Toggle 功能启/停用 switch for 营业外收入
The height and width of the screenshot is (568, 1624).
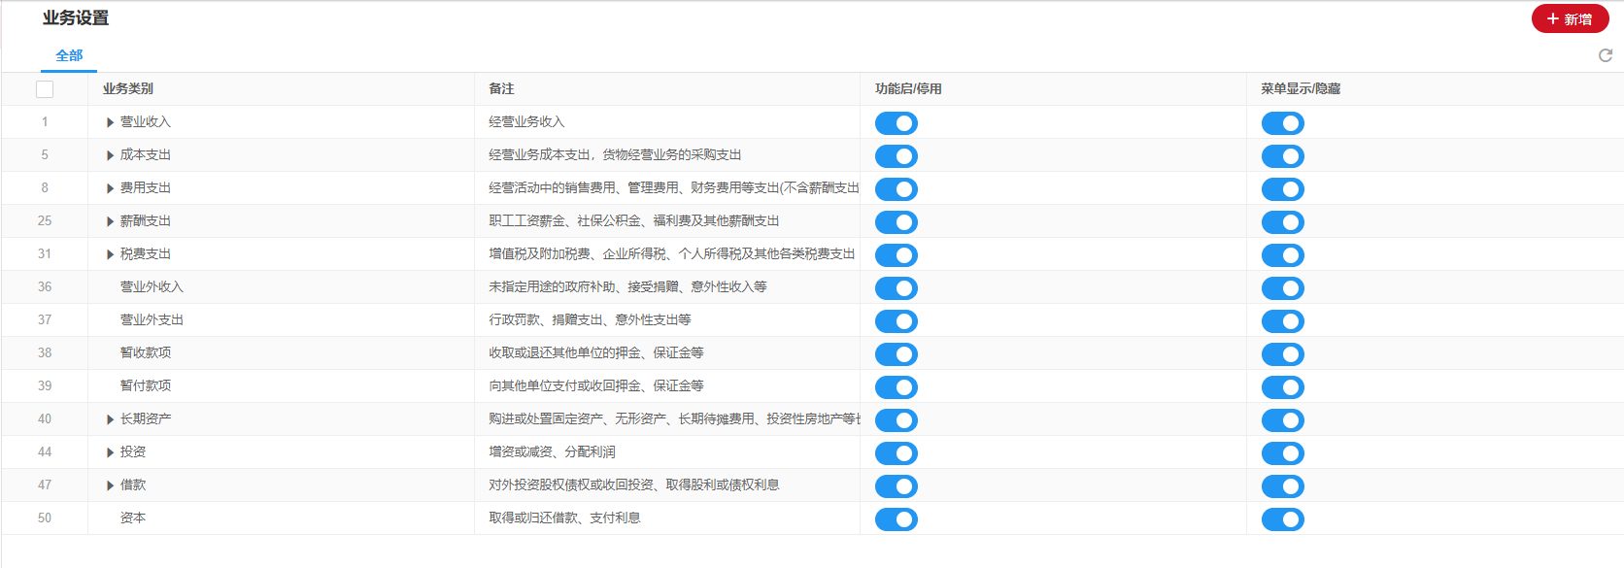click(x=897, y=288)
